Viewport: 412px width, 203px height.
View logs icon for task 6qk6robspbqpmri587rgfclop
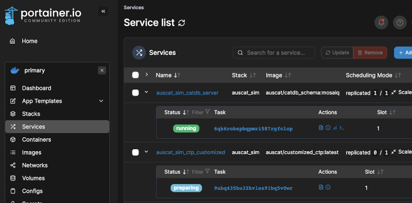click(x=320, y=128)
